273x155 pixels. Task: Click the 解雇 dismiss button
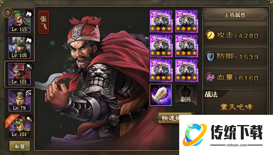(19, 146)
